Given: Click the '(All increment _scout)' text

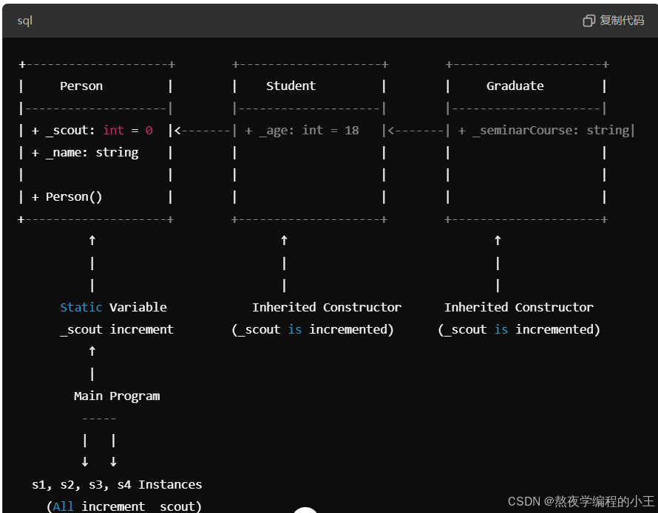Looking at the screenshot, I should tap(123, 506).
